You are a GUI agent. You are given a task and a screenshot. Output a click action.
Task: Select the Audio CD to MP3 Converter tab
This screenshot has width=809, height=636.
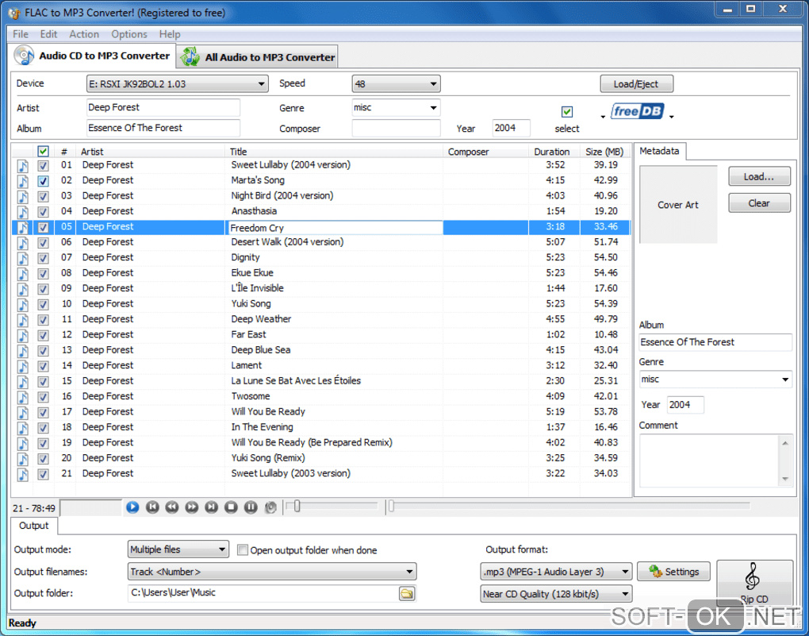click(92, 56)
